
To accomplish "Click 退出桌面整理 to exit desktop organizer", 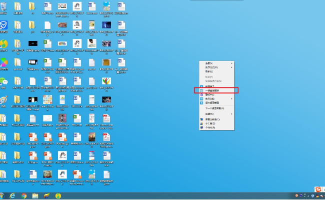I will click(214, 102).
